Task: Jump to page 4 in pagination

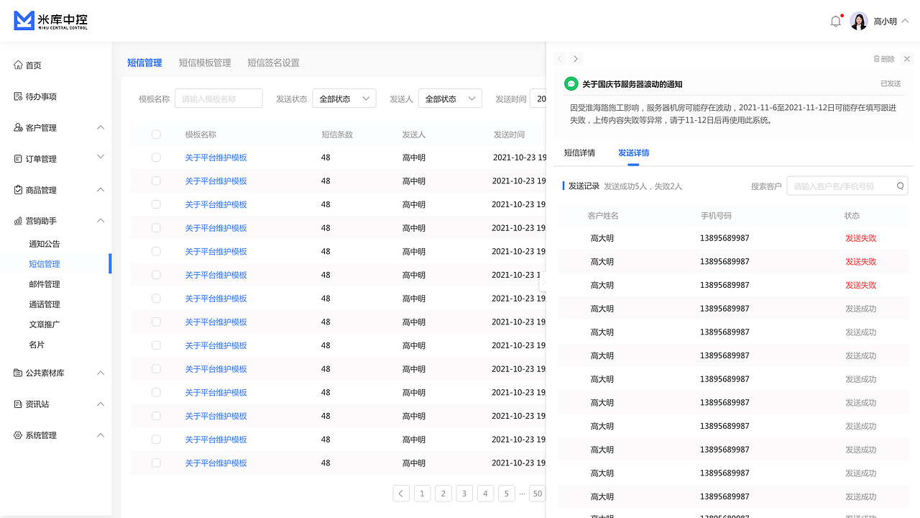Action: (x=485, y=494)
